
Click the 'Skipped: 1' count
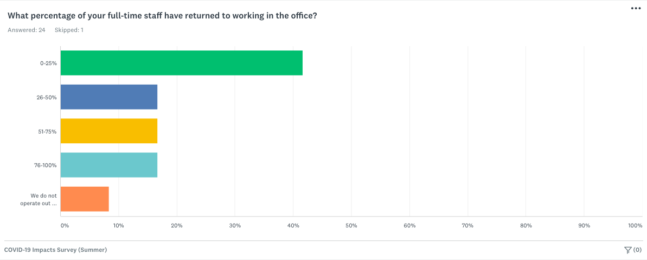click(x=69, y=30)
